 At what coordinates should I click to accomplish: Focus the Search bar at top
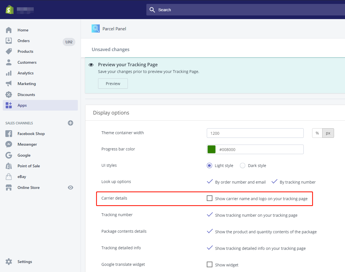pos(244,10)
